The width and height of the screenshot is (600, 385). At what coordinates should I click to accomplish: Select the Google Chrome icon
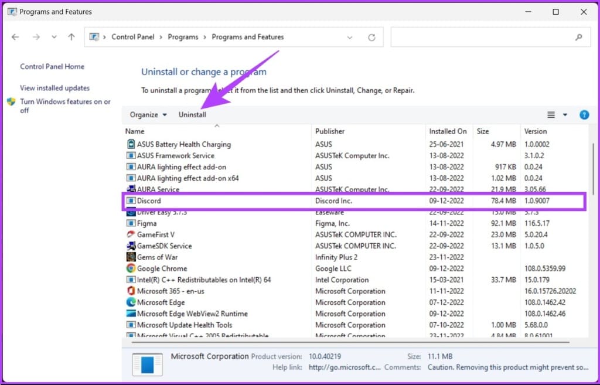click(131, 268)
